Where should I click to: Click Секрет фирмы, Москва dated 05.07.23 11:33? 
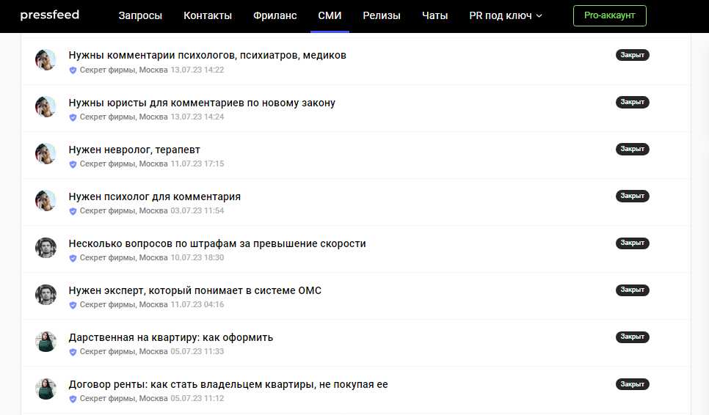point(123,352)
